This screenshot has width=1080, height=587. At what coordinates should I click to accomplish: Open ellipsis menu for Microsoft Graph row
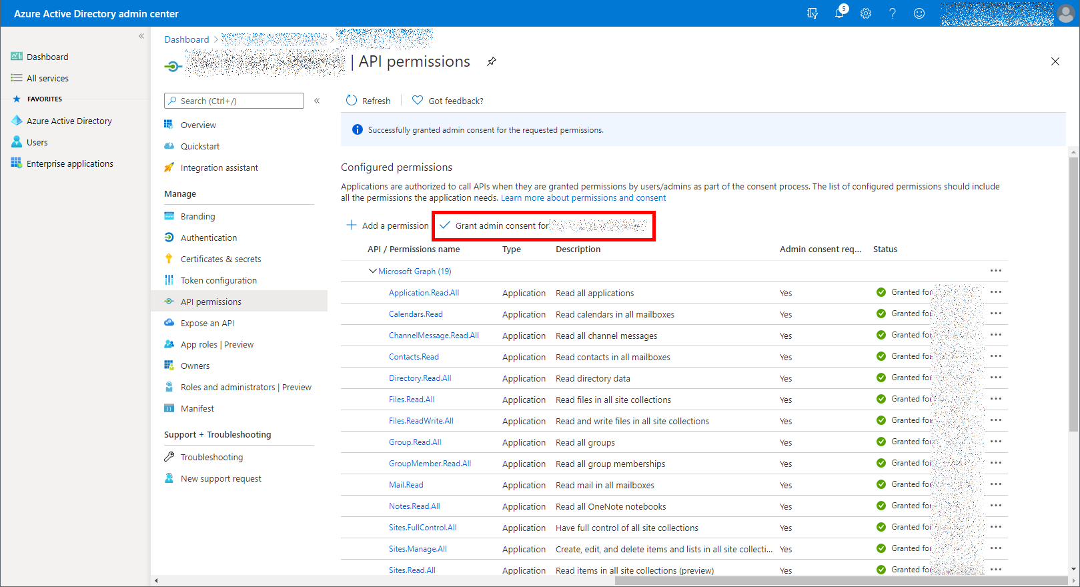996,271
